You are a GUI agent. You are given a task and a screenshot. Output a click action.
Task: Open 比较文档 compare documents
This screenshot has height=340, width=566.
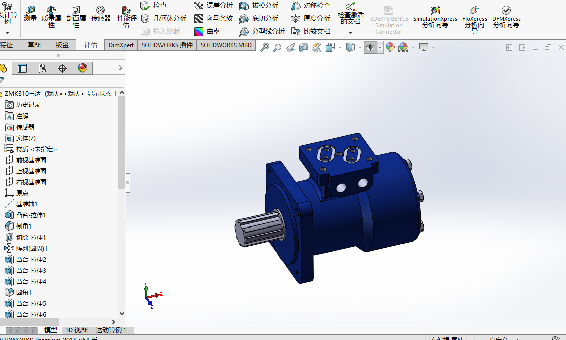[310, 31]
